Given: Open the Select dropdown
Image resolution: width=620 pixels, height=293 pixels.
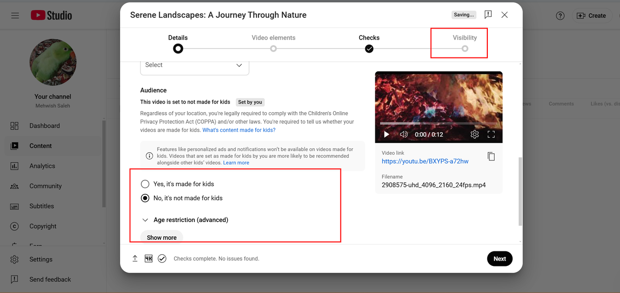Looking at the screenshot, I should [195, 65].
